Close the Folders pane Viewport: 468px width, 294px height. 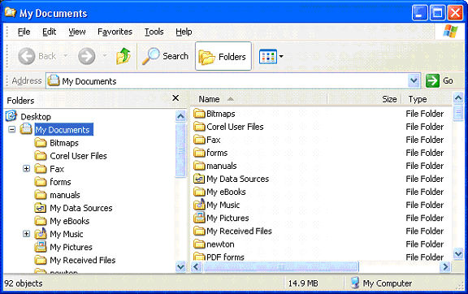(175, 98)
